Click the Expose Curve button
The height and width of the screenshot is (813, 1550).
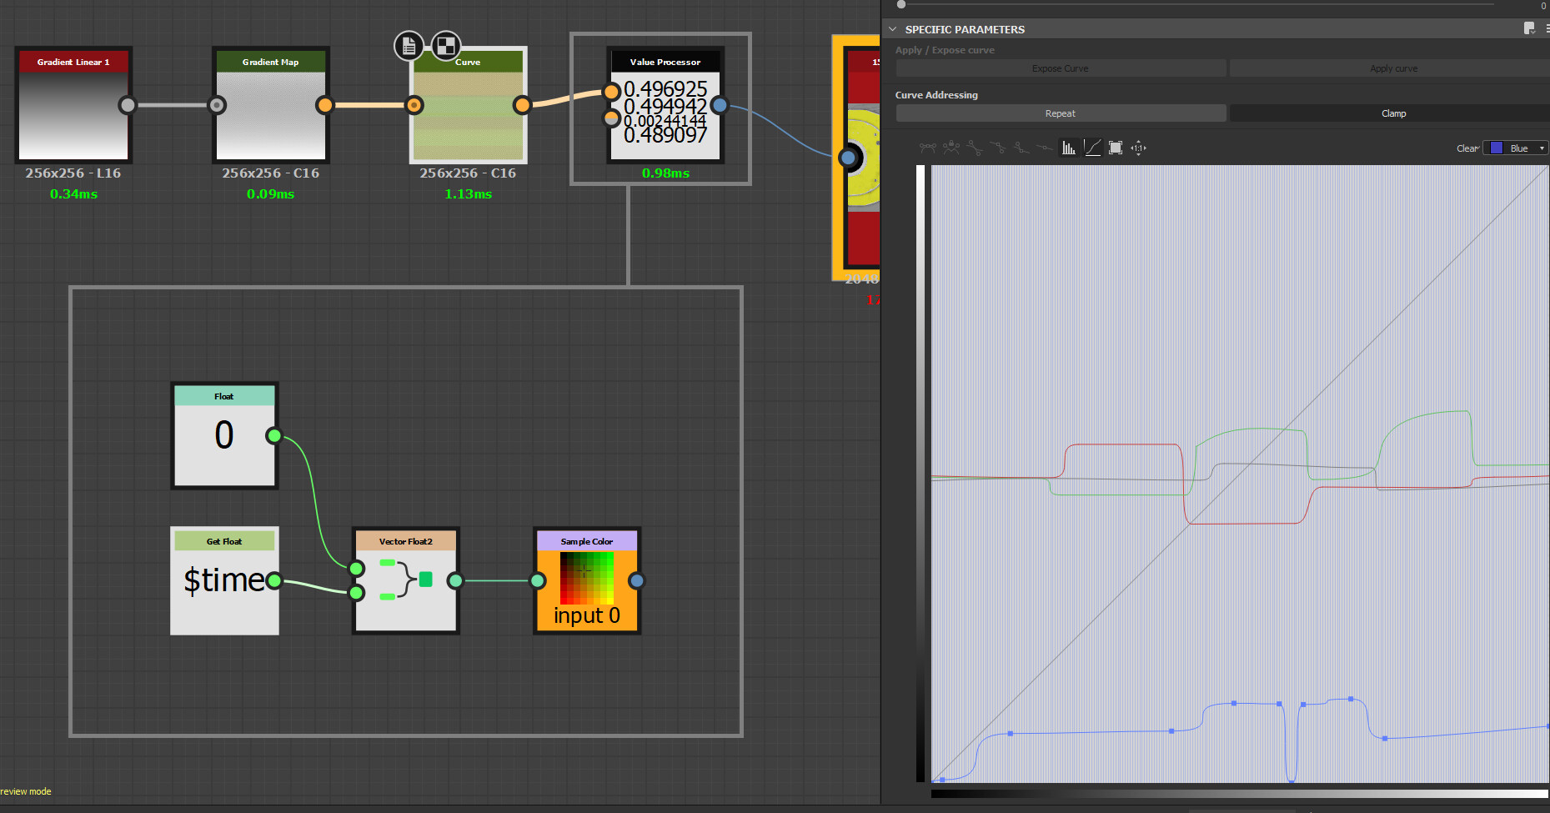pos(1060,68)
